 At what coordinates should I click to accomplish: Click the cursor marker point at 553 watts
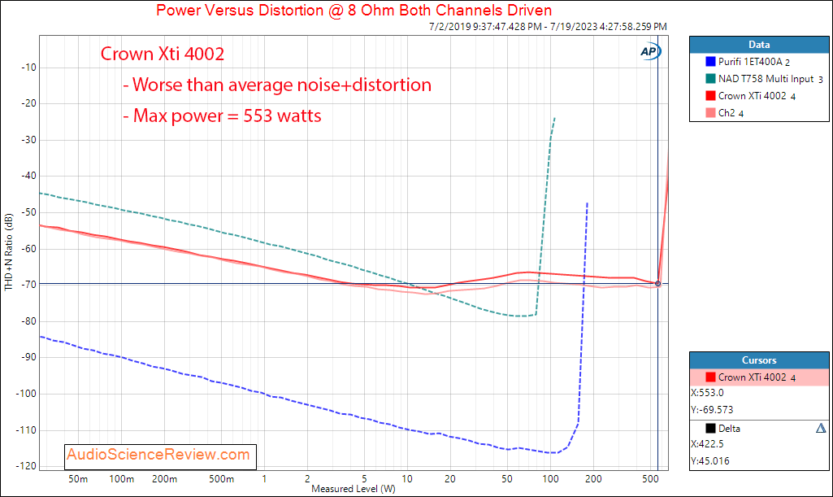click(657, 284)
